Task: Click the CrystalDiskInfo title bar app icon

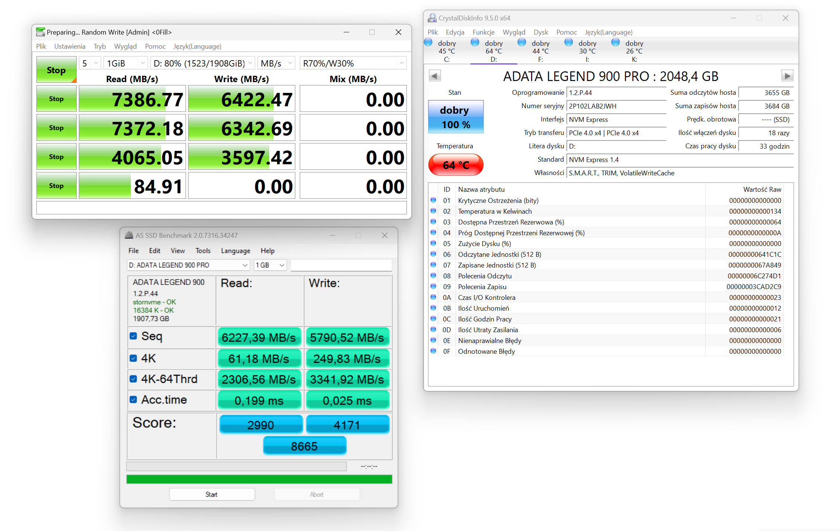Action: pos(432,18)
